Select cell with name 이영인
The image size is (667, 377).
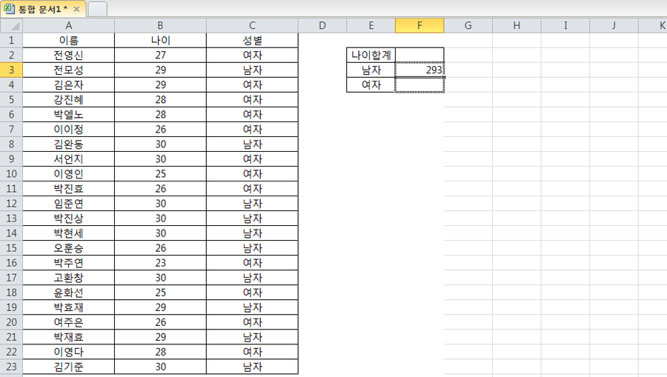68,174
